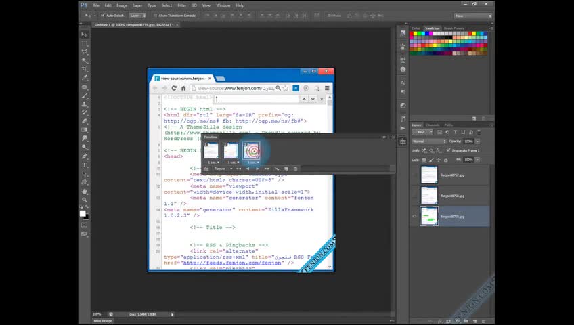
Task: Delete selected frame trash icon in Timeline
Action: click(x=295, y=169)
